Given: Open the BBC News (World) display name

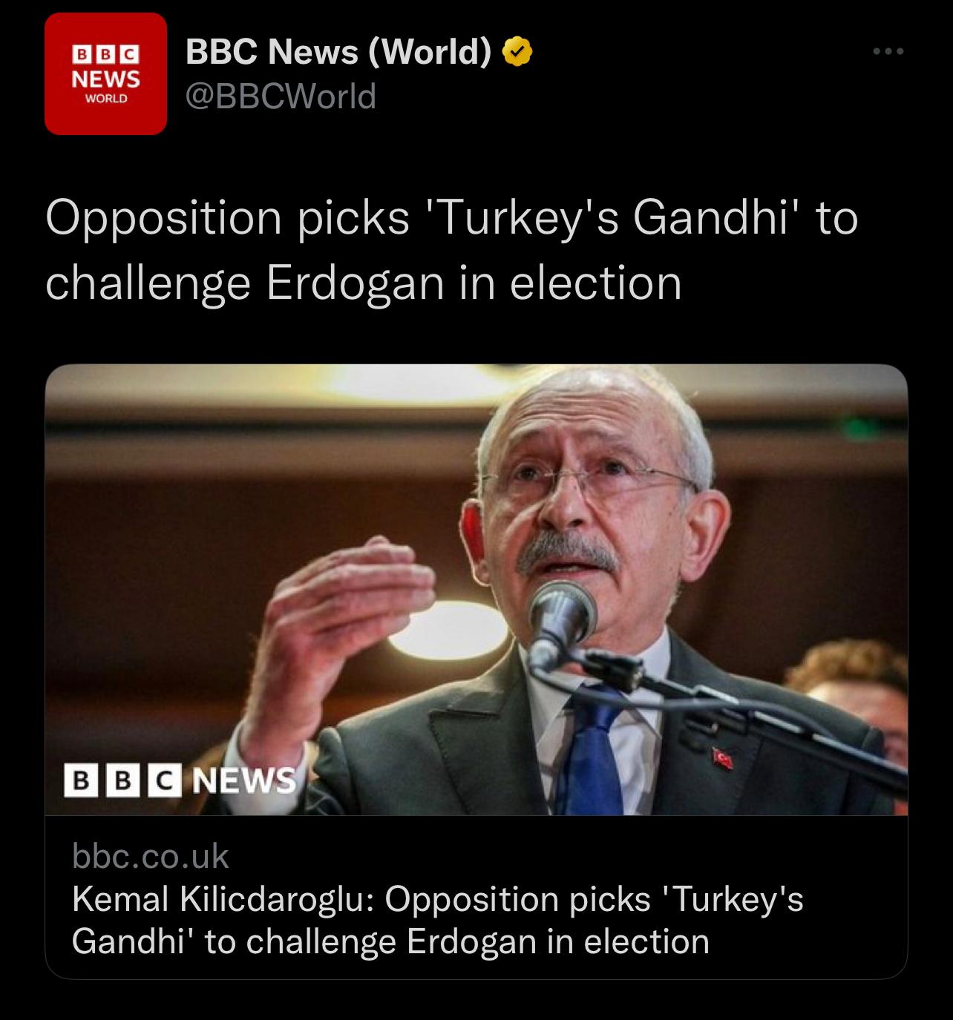Looking at the screenshot, I should [x=338, y=52].
